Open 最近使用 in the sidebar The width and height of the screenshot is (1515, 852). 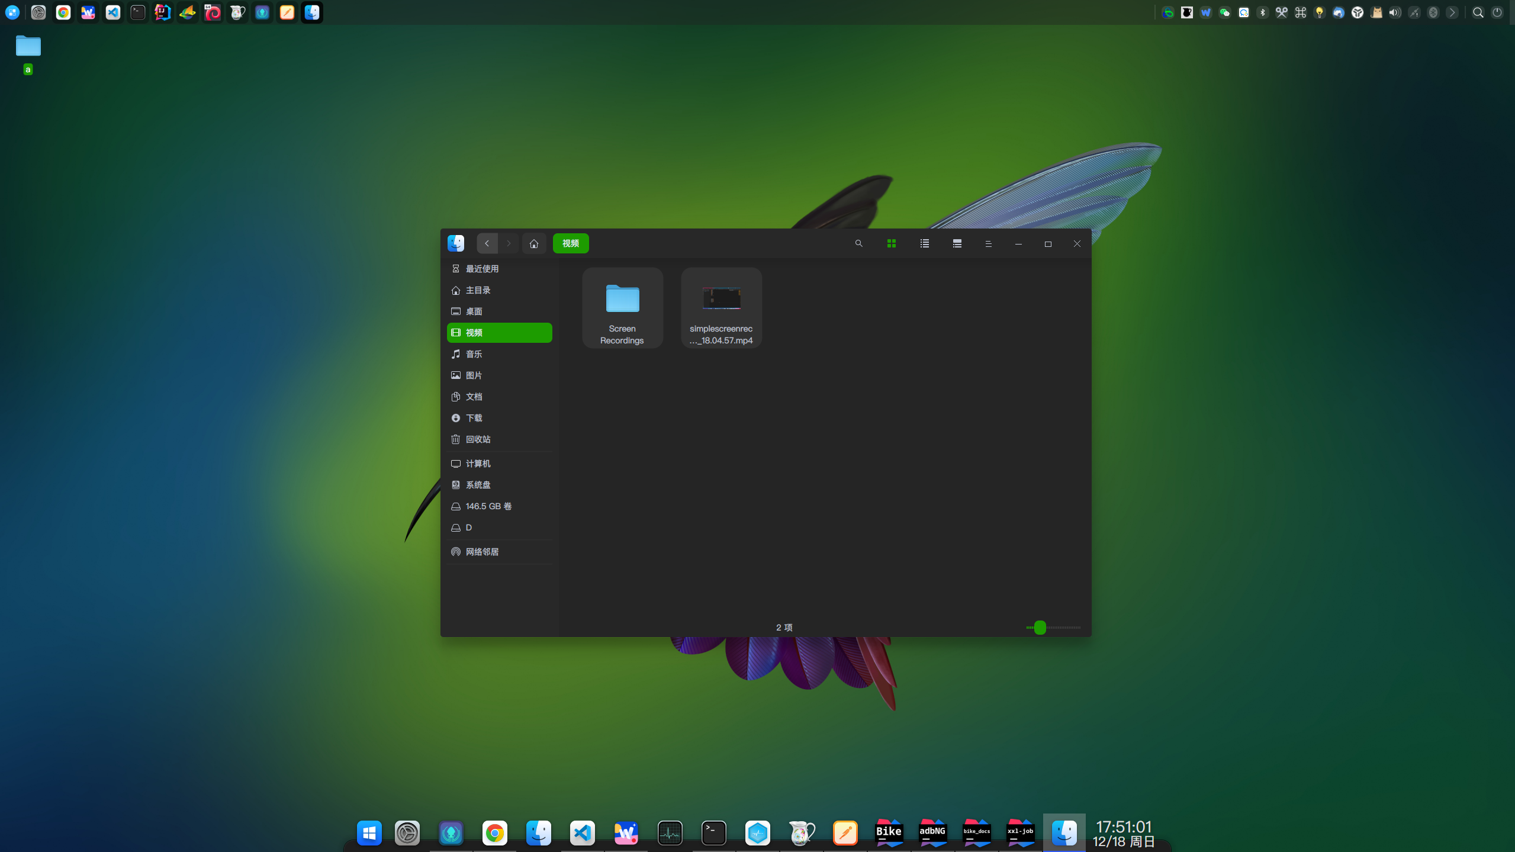pyautogui.click(x=482, y=269)
